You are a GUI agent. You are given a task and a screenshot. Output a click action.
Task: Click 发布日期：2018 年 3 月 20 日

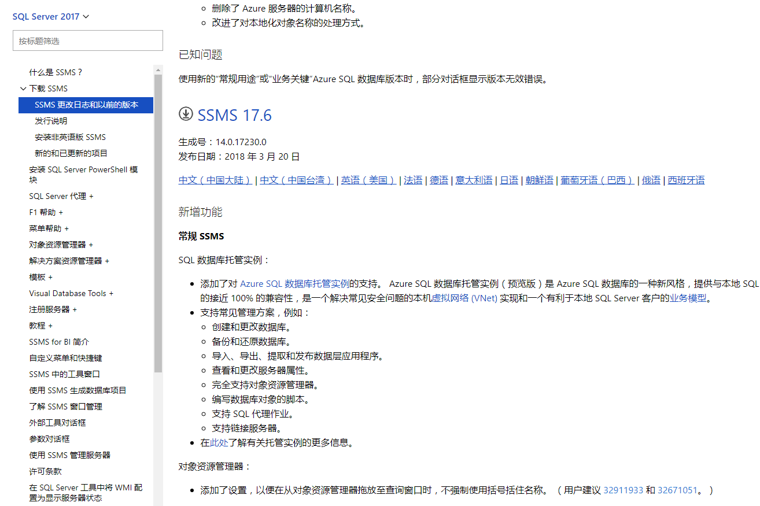[x=239, y=156]
